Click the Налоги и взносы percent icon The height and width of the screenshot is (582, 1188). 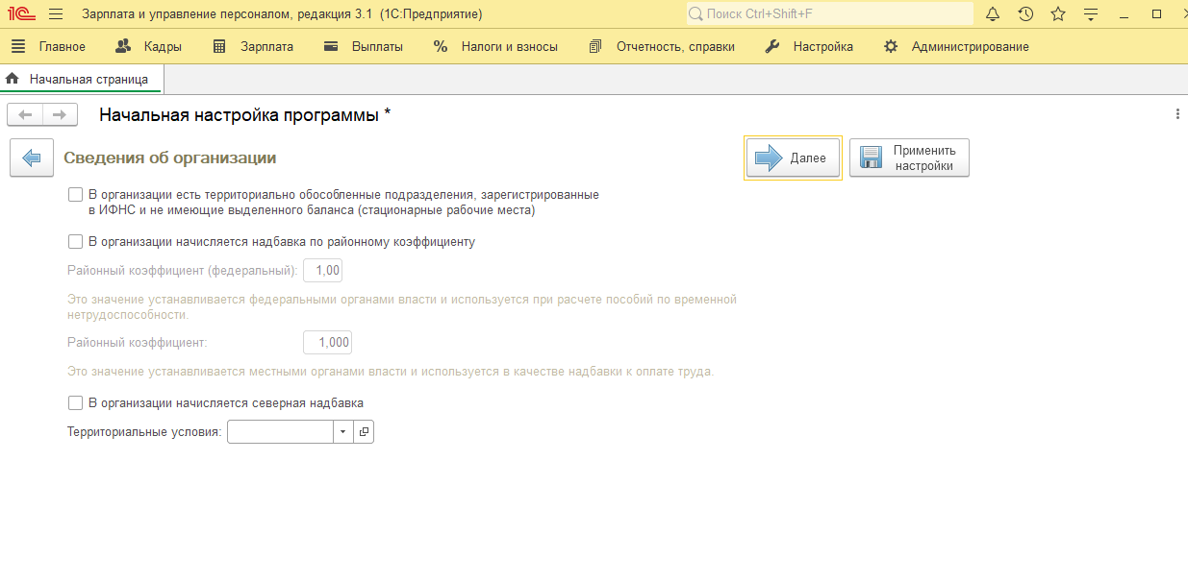(x=441, y=46)
